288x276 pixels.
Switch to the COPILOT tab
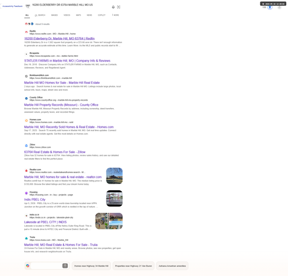(x=101, y=15)
